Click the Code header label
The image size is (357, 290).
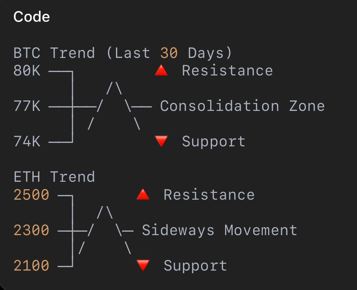click(x=31, y=17)
